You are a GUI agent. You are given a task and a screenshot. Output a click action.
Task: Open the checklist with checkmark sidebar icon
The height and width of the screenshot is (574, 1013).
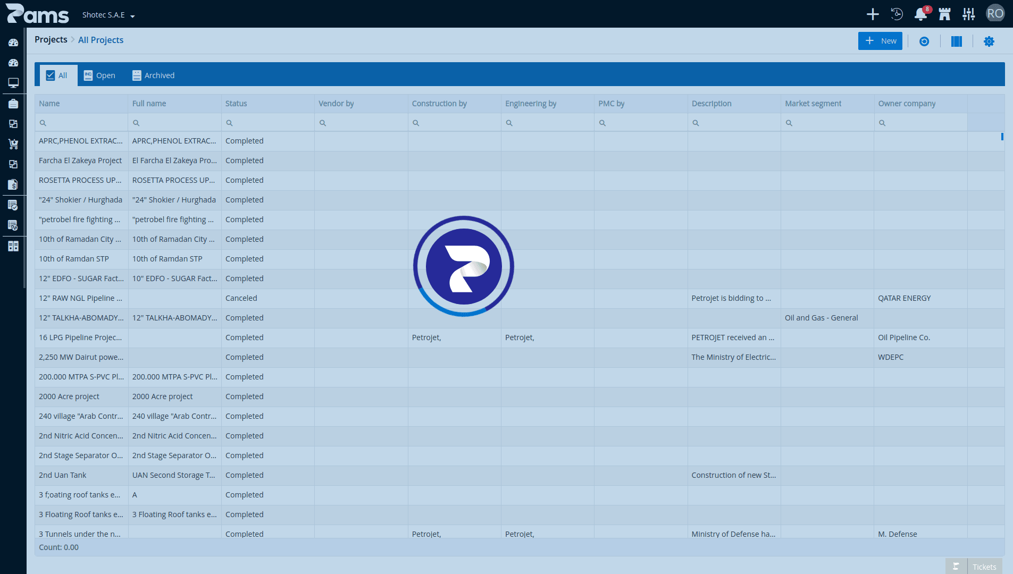(x=13, y=205)
